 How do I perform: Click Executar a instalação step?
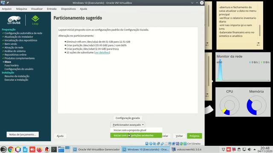pyautogui.click(x=16, y=80)
